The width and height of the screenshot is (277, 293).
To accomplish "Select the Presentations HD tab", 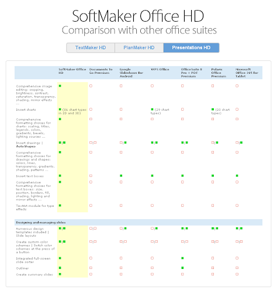I will click(x=191, y=47).
